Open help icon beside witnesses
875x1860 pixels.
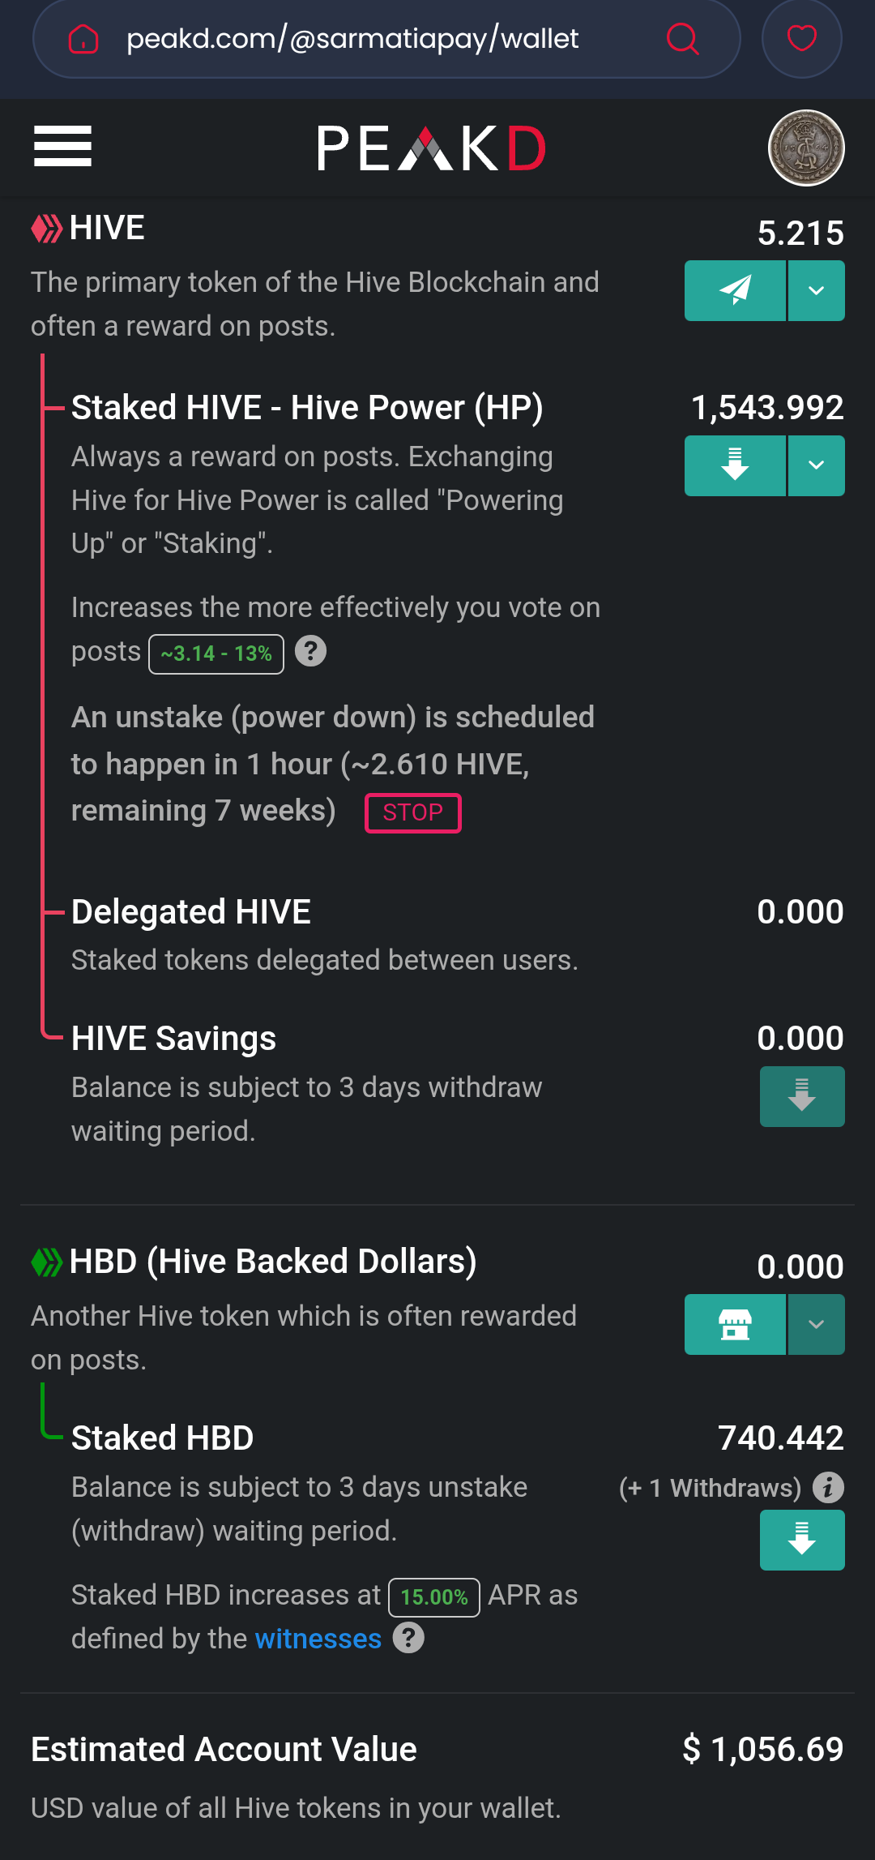[408, 1638]
